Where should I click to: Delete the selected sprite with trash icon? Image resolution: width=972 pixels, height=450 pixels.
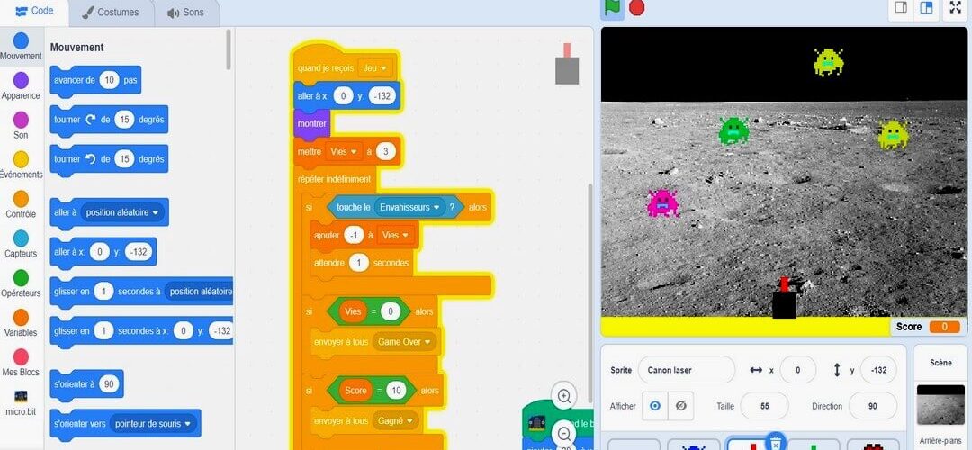775,442
